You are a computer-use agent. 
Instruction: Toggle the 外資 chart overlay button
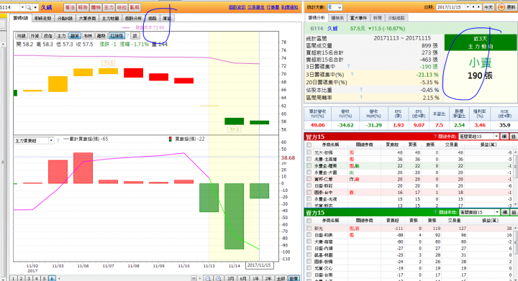click(35, 36)
